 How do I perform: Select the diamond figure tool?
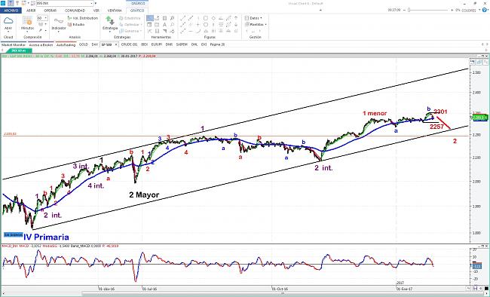click(213, 18)
